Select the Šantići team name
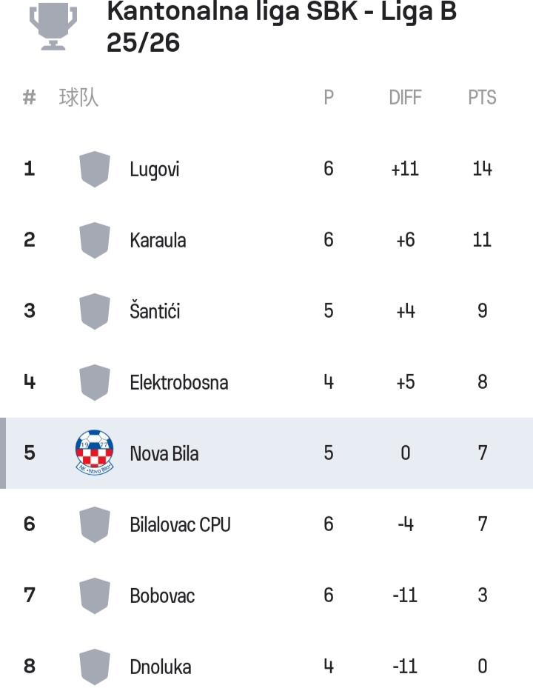This screenshot has width=533, height=694. coord(155,312)
